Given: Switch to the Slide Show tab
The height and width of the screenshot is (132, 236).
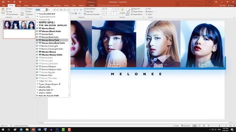Looking at the screenshot, I should [57, 5].
